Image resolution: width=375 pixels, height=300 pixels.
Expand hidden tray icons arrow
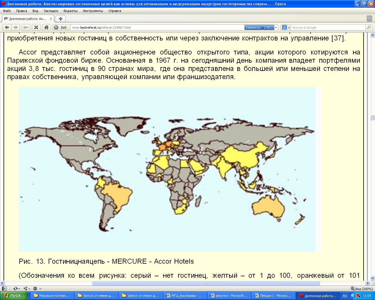click(353, 296)
